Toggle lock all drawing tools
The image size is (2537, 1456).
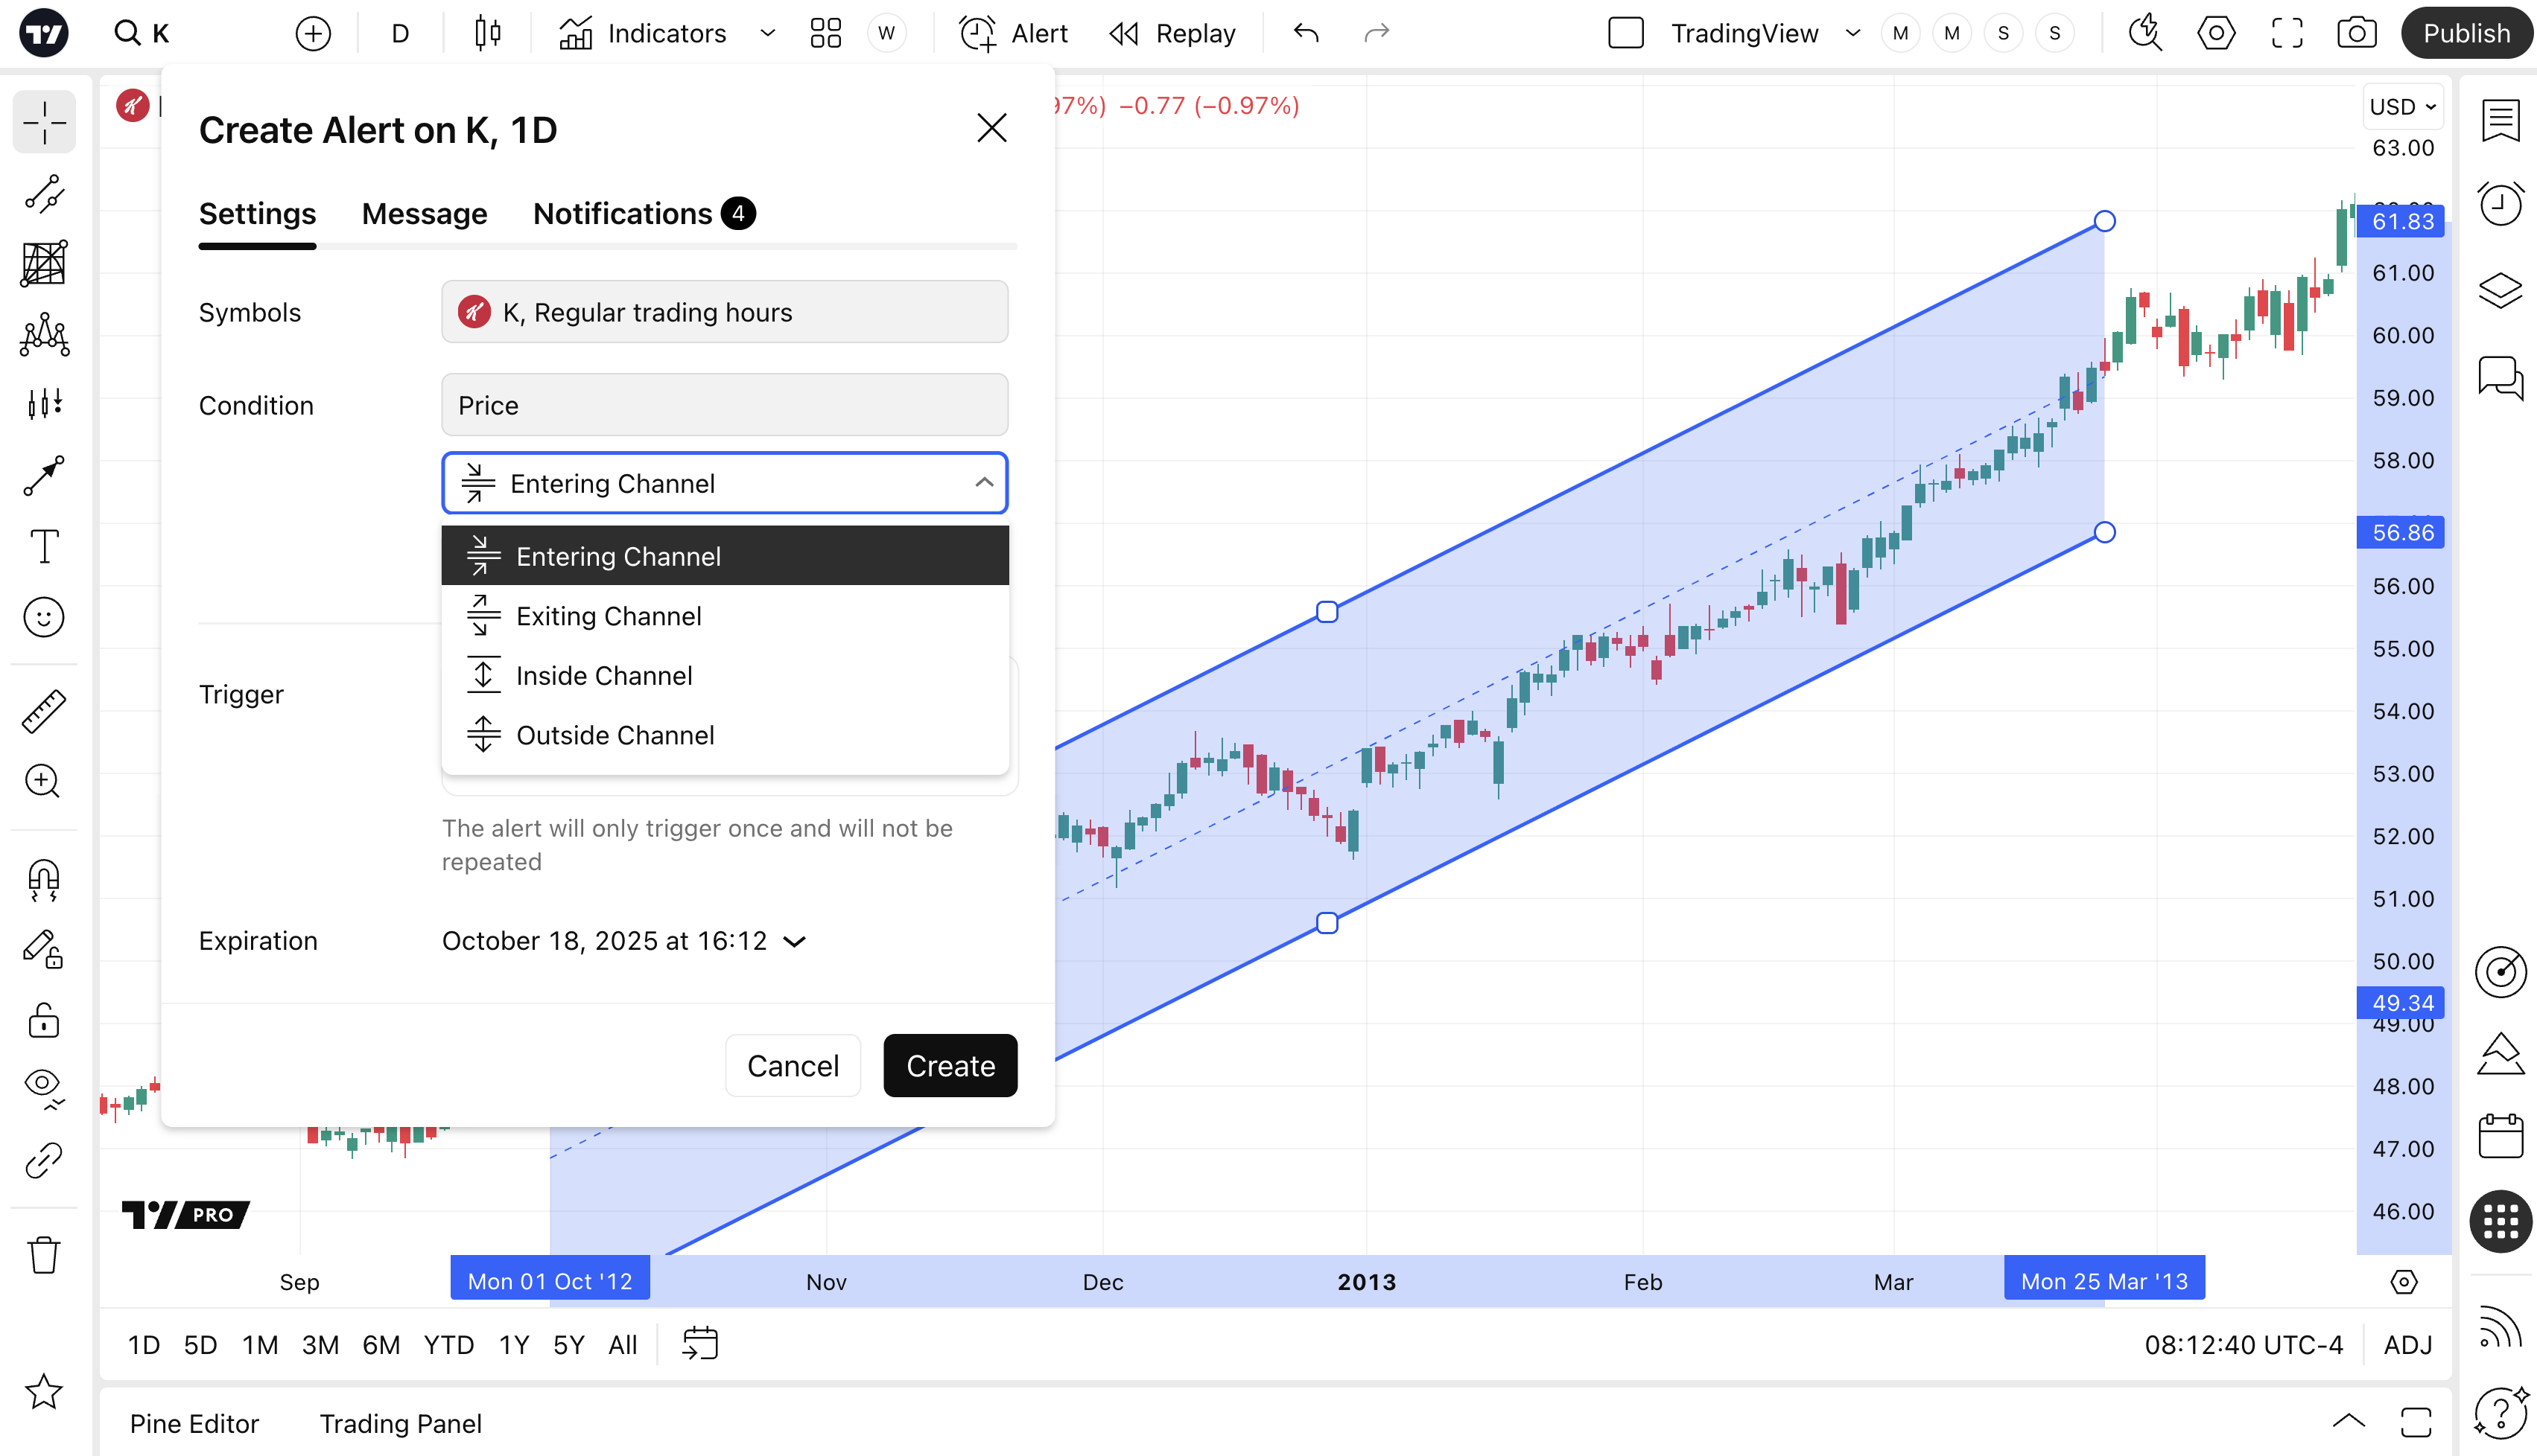(x=44, y=1020)
